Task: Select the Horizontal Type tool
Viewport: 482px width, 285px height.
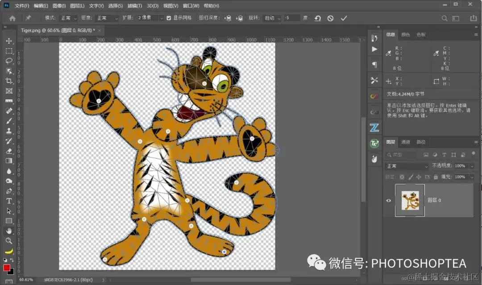Action: (x=9, y=201)
